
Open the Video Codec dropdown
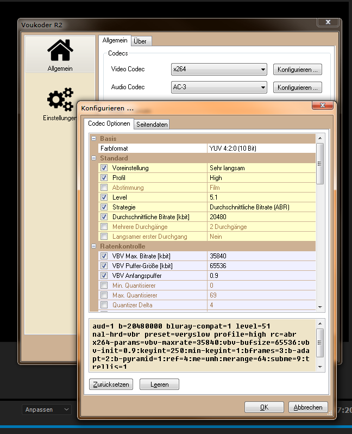pyautogui.click(x=219, y=70)
